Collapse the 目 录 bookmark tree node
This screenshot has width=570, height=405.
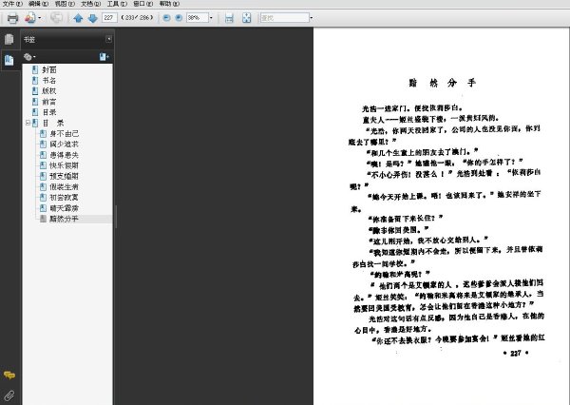coord(28,123)
